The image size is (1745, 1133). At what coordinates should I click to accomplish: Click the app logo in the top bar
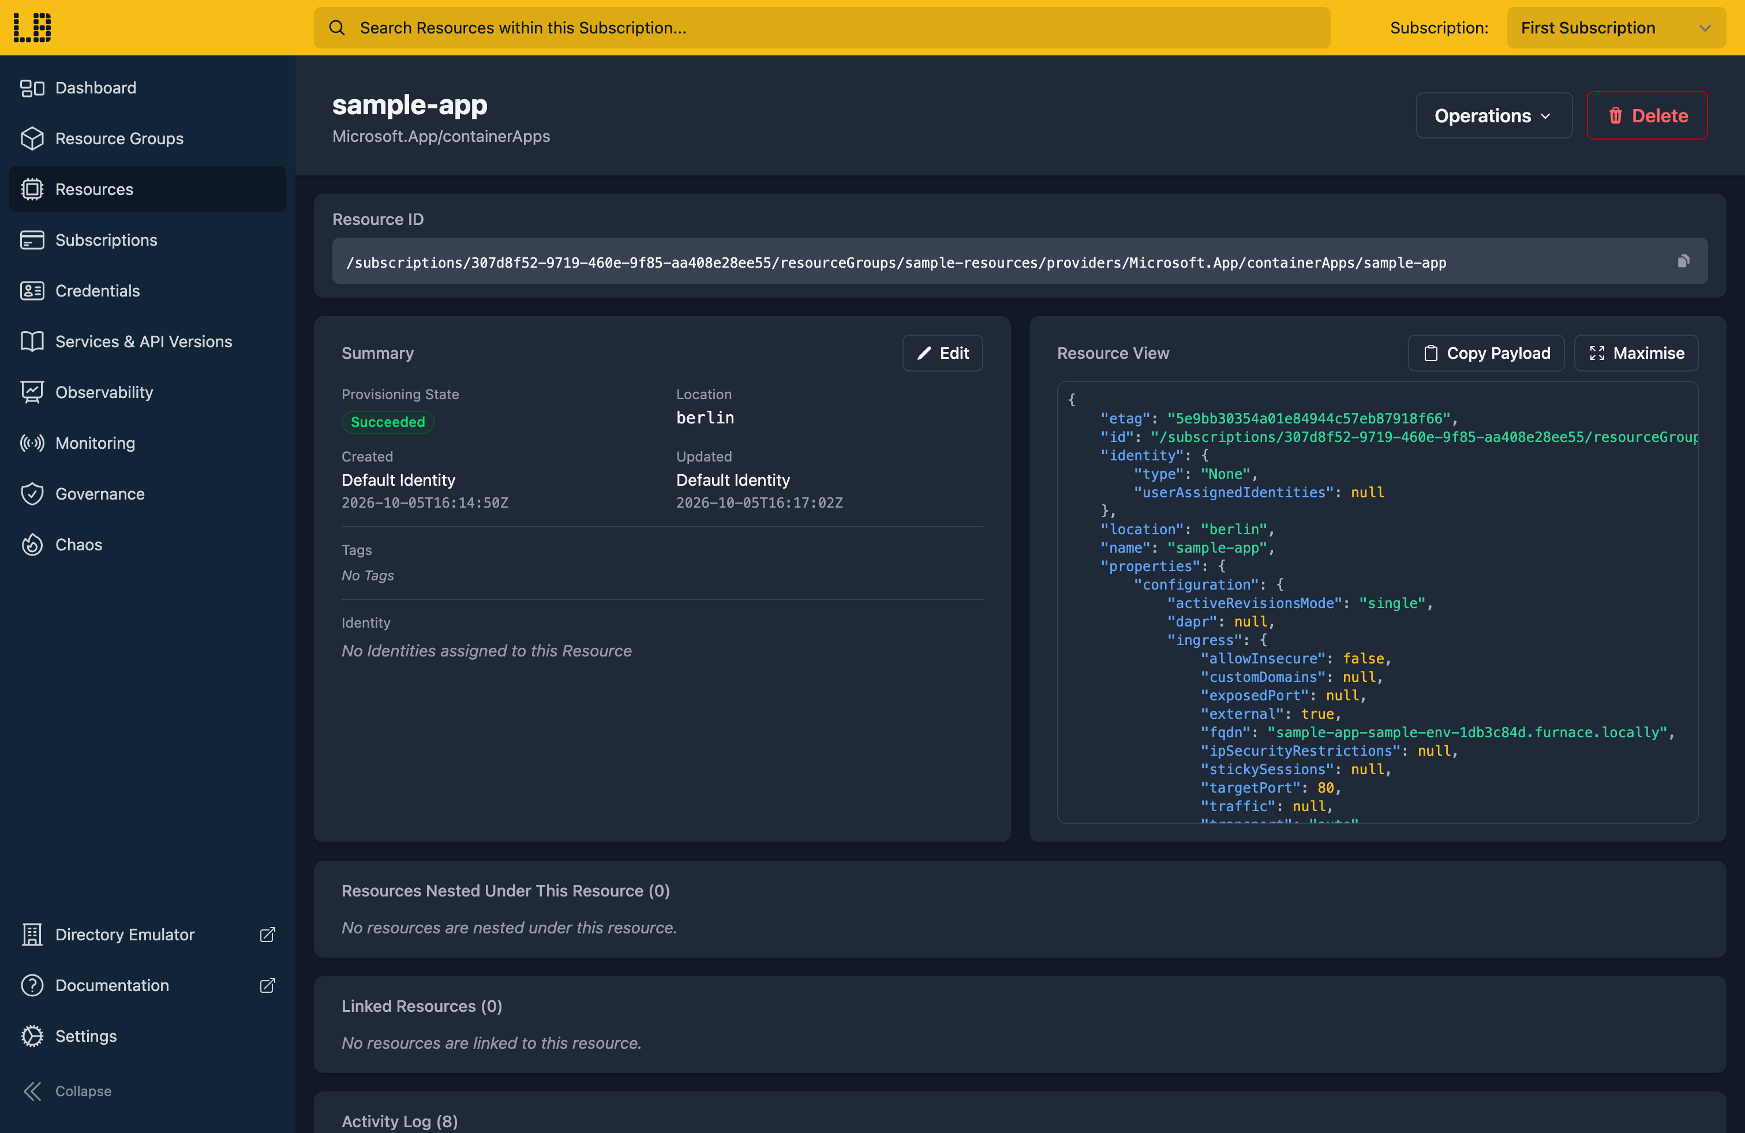pos(32,28)
